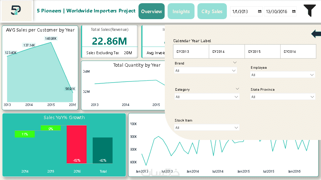The width and height of the screenshot is (321, 180).
Task: Open the start date calendar picker icon
Action: (x=260, y=12)
